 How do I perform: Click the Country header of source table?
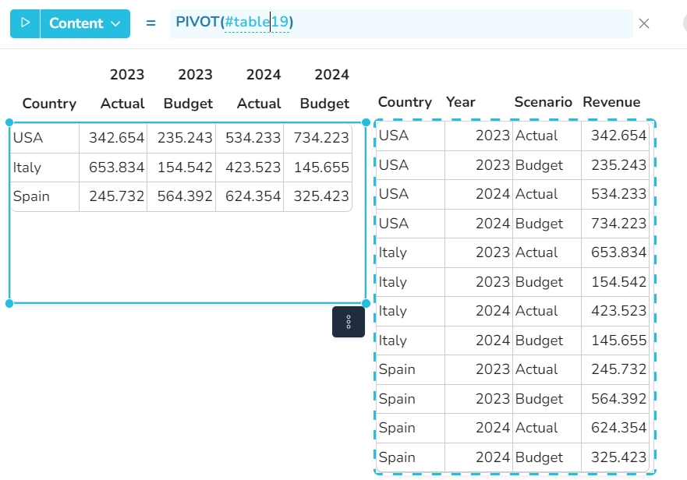coord(405,102)
